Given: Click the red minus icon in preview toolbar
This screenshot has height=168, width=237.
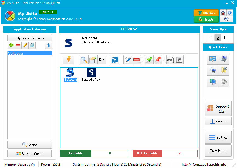Looking at the screenshot, I should pyautogui.click(x=137, y=60).
